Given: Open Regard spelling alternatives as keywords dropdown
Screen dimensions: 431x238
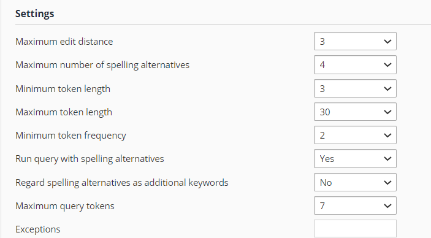Looking at the screenshot, I should (x=355, y=182).
